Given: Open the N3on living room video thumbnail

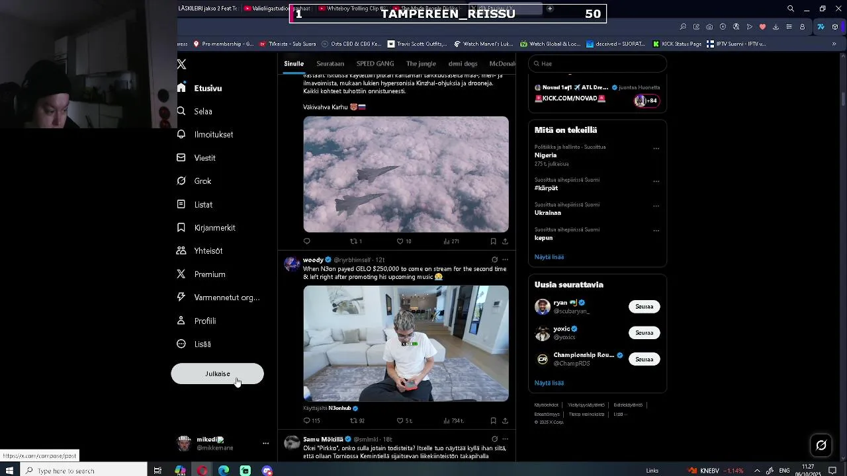Looking at the screenshot, I should tap(406, 343).
